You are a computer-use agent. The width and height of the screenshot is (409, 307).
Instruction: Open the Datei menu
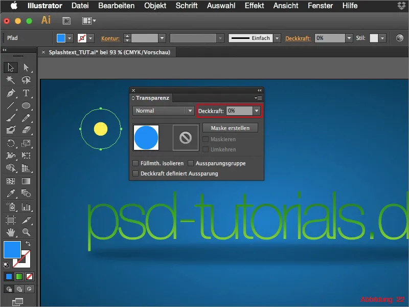pyautogui.click(x=80, y=6)
